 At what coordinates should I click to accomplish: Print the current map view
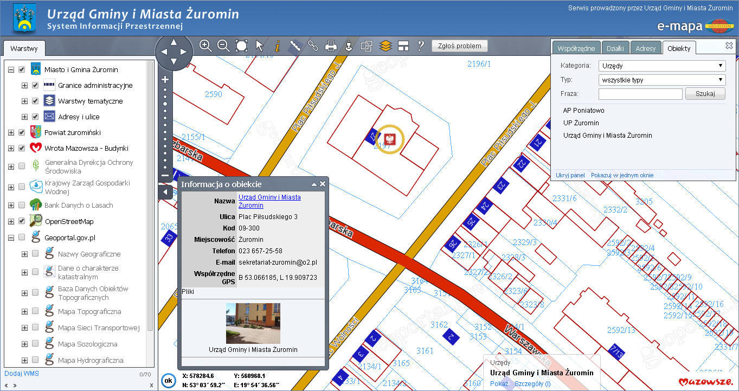tap(331, 46)
